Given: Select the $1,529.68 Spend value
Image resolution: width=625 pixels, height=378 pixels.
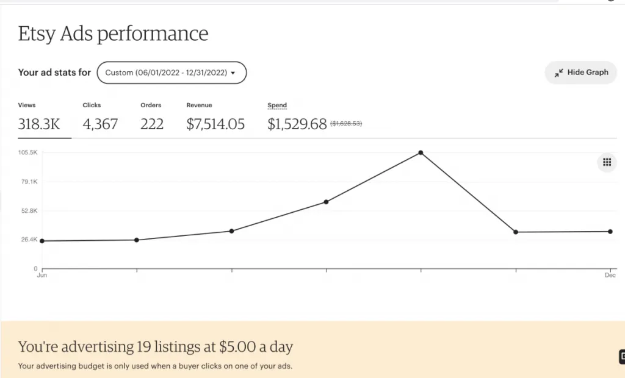Looking at the screenshot, I should tap(297, 124).
